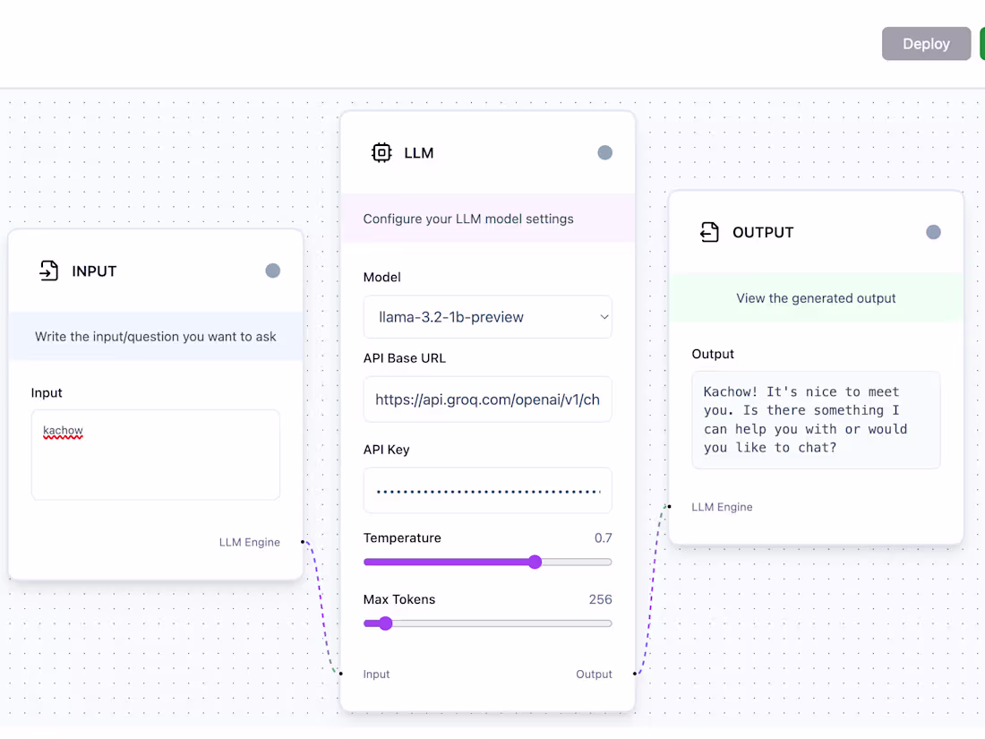Click the Input connection port on LLM node
Viewport: 985px width, 739px height.
(x=340, y=674)
